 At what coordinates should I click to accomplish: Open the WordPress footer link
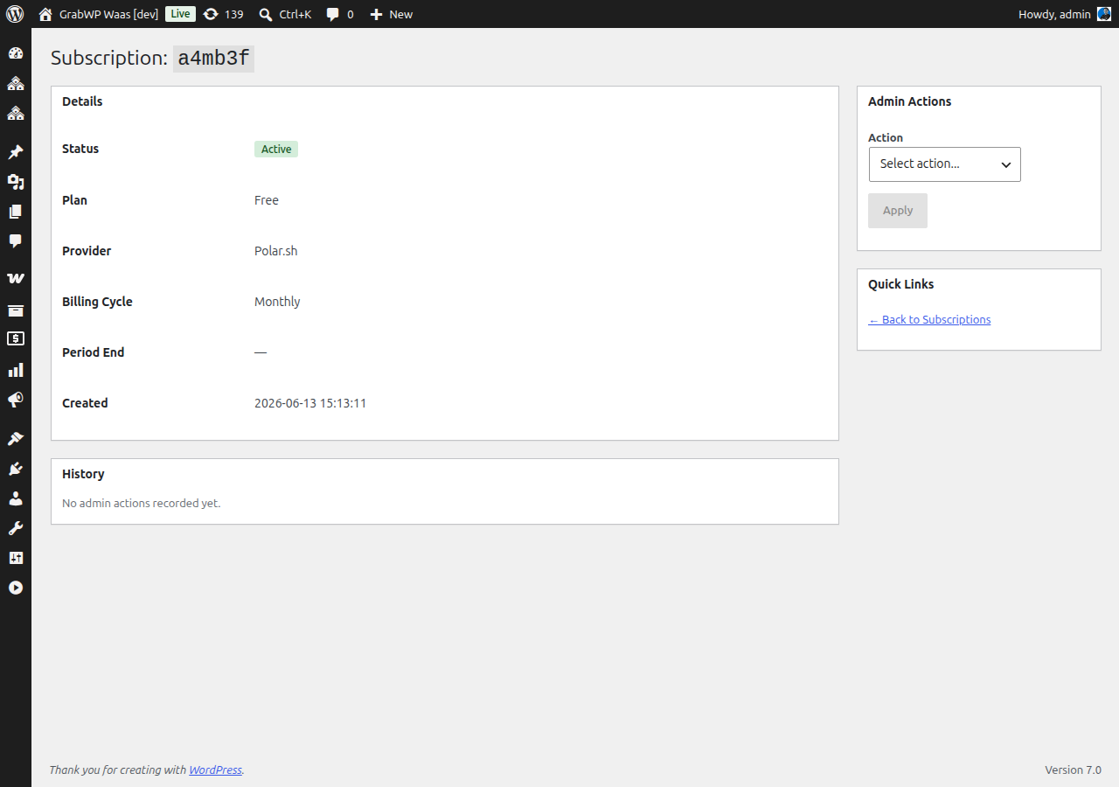[215, 770]
